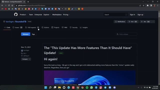Open the Insights tab
Viewport: 160px width, 90px height.
pos(84,27)
